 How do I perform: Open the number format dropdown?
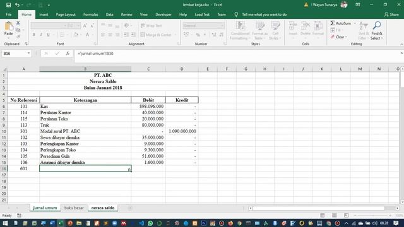click(x=222, y=26)
